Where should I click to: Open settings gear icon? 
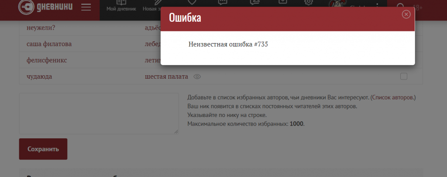pos(309,3)
